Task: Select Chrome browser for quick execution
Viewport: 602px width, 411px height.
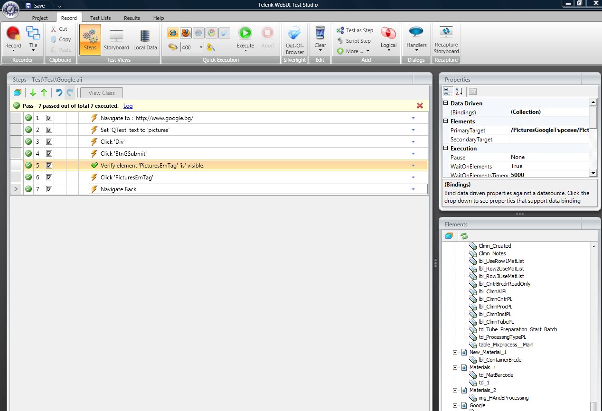Action: (211, 33)
